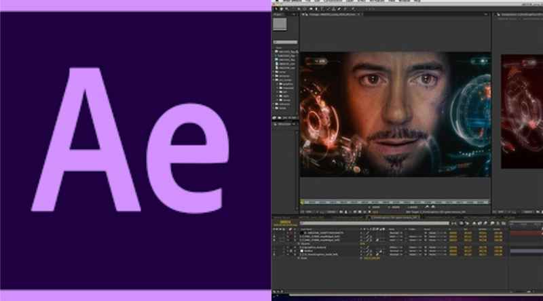The image size is (543, 301).
Task: Open the File menu
Action: pyautogui.click(x=305, y=2)
